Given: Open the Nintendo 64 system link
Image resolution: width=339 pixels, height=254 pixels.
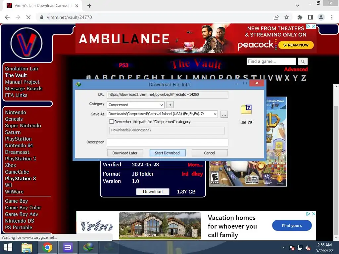Looking at the screenshot, I should (19, 146).
